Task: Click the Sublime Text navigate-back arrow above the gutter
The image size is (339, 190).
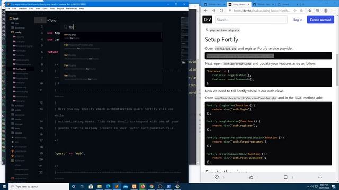Action: pyautogui.click(x=39, y=14)
